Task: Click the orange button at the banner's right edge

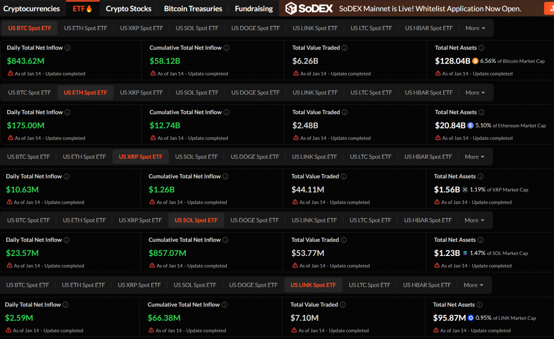Action: pos(549,9)
